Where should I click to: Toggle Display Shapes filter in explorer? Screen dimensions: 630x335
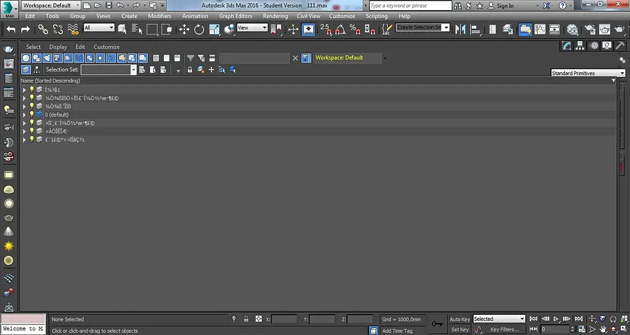click(36, 58)
